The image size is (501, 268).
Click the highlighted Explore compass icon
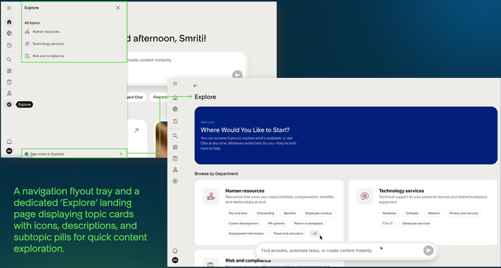[9, 104]
